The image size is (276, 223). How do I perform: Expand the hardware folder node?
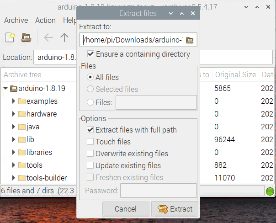(14, 114)
